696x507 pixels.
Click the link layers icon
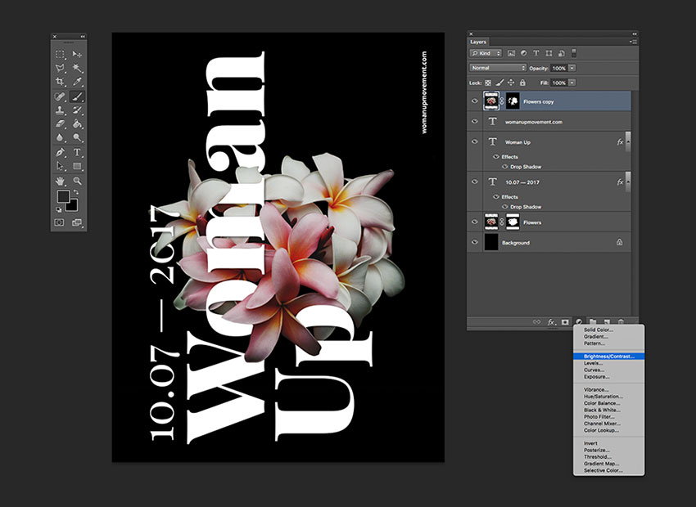click(x=536, y=322)
